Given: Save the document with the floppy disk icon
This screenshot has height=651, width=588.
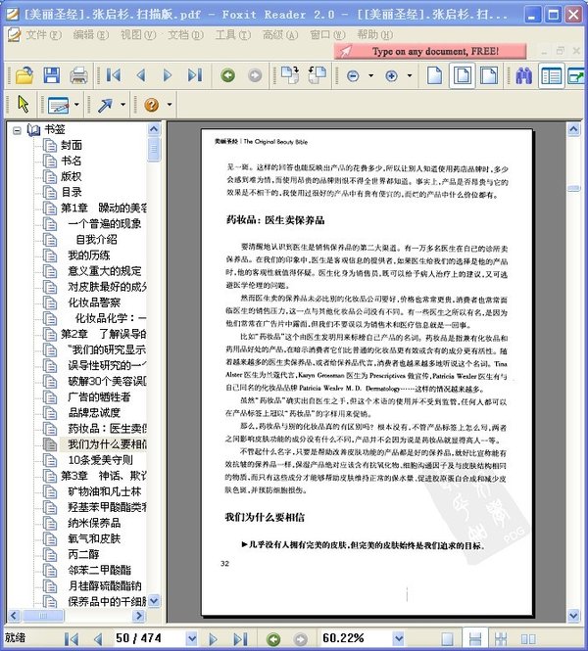Looking at the screenshot, I should pos(51,75).
